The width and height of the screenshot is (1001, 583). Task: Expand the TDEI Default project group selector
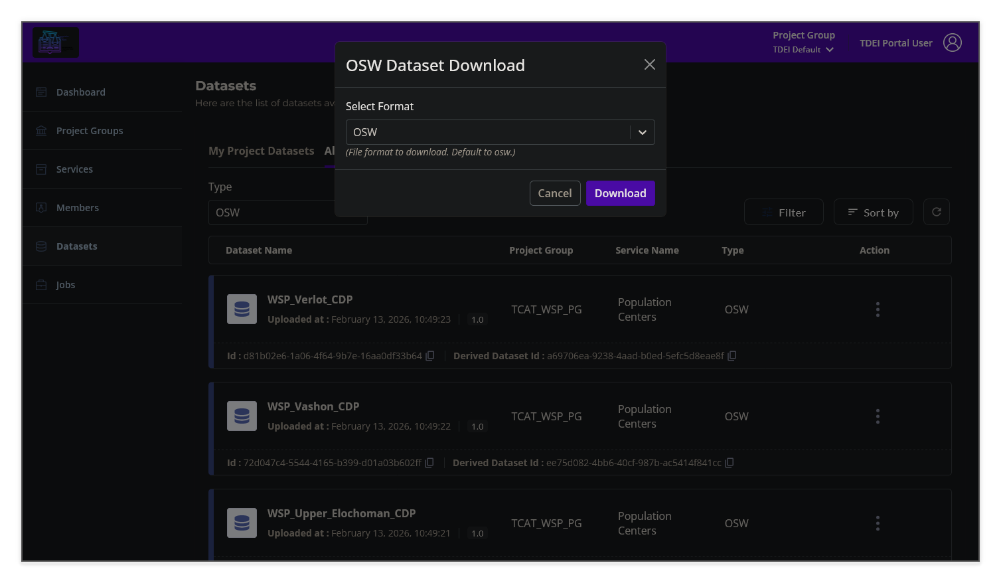point(803,49)
